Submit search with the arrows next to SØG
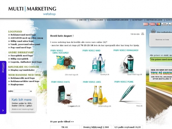 [31, 91]
